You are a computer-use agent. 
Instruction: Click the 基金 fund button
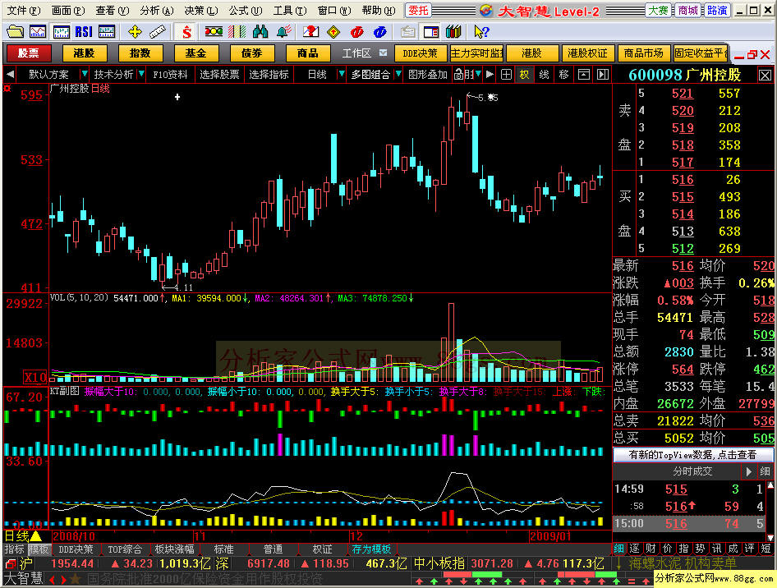[195, 53]
